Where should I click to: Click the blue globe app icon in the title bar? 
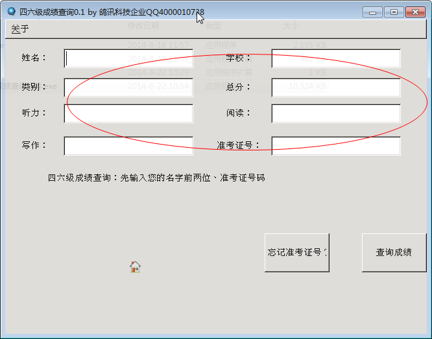click(11, 12)
